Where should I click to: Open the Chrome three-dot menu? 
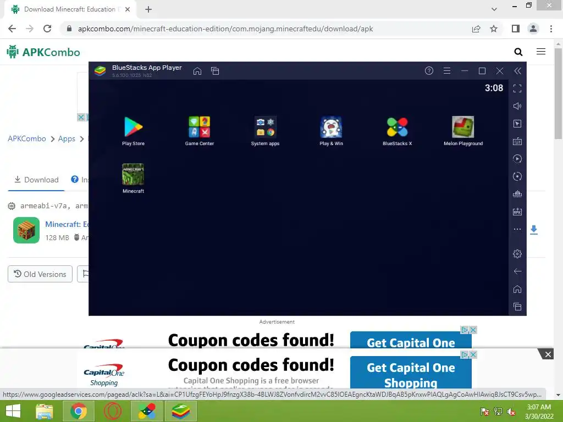[551, 29]
